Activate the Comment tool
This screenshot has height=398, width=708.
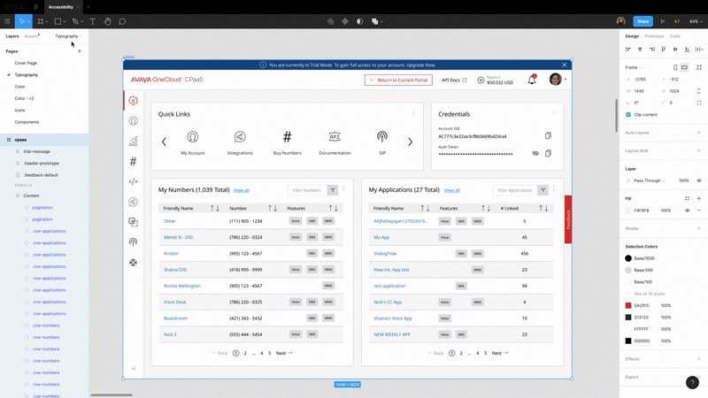pos(122,21)
